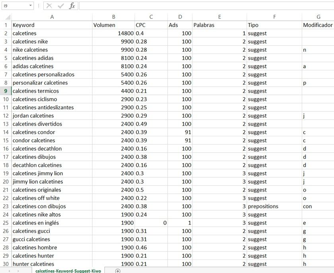
Task: Click the CPC value 0.46
Action: click(x=151, y=248)
